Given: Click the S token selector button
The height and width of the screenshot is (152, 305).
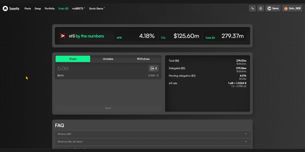Looking at the screenshot, I should point(153,68).
